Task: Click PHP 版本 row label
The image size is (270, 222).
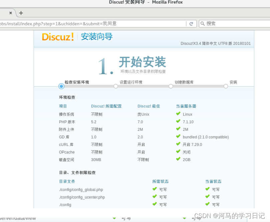Action: tap(67, 122)
